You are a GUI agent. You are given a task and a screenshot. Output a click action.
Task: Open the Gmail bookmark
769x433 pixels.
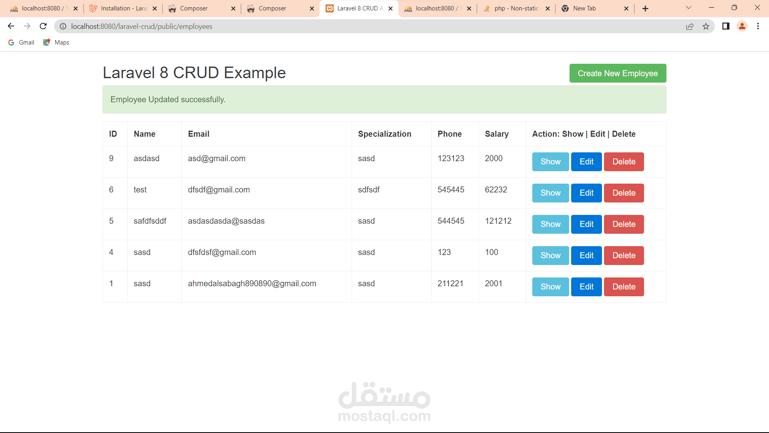[22, 42]
